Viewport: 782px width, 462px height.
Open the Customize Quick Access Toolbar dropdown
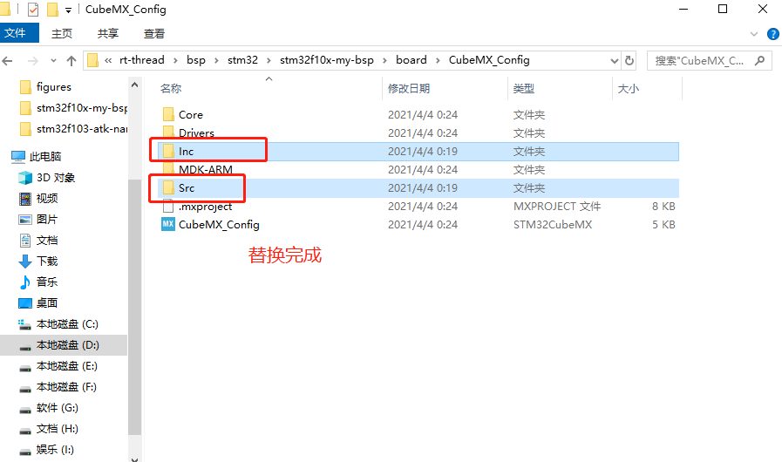click(x=68, y=10)
